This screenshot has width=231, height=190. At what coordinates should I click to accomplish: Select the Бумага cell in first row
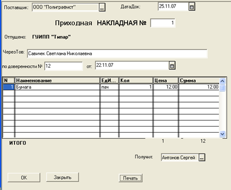57,87
